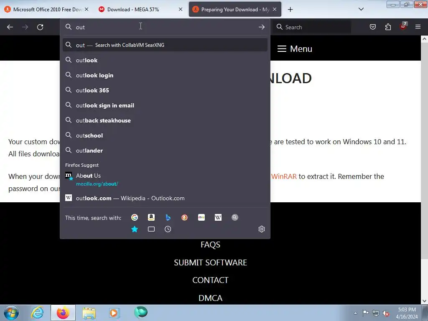Search this time with Bing icon
This screenshot has height=321, width=428.
pos(168,217)
